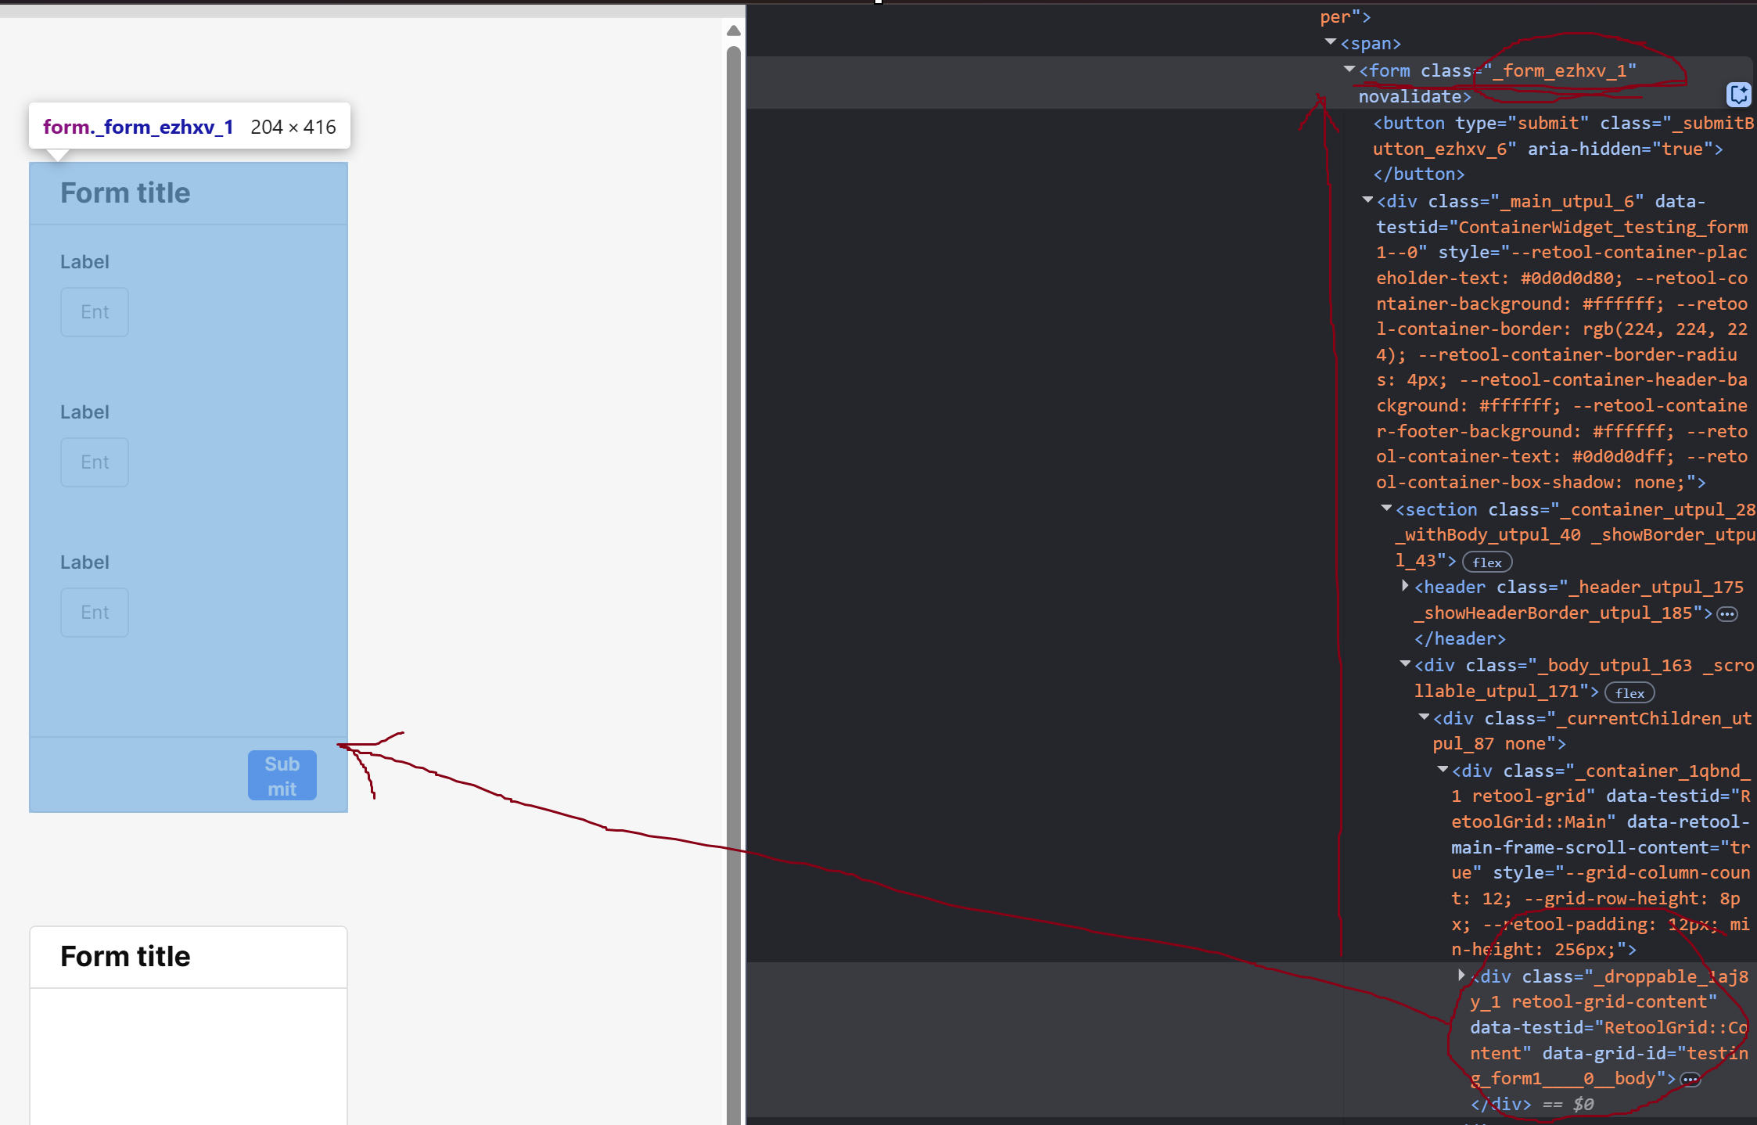This screenshot has height=1125, width=1757.
Task: Expand the header ellipsis content badge
Action: (1727, 614)
